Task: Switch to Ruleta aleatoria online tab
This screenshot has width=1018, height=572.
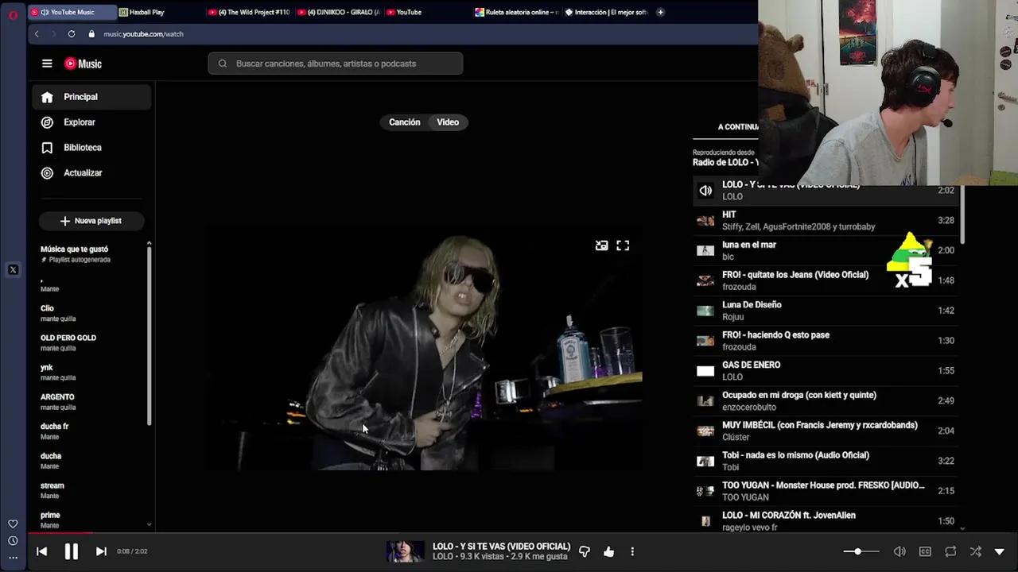Action: 518,12
